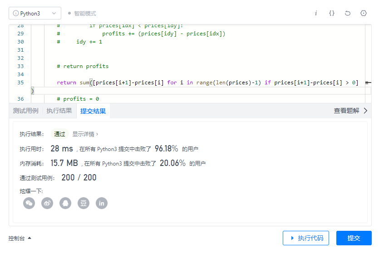Click the 96.18% runtime percentile
The image size is (379, 258).
pos(166,149)
